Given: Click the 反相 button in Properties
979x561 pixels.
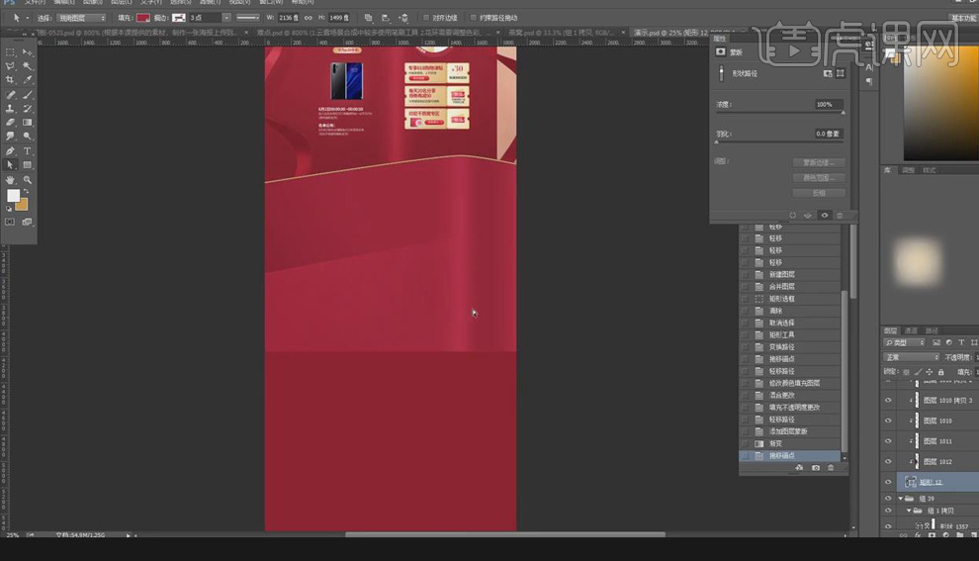Looking at the screenshot, I should click(x=819, y=193).
